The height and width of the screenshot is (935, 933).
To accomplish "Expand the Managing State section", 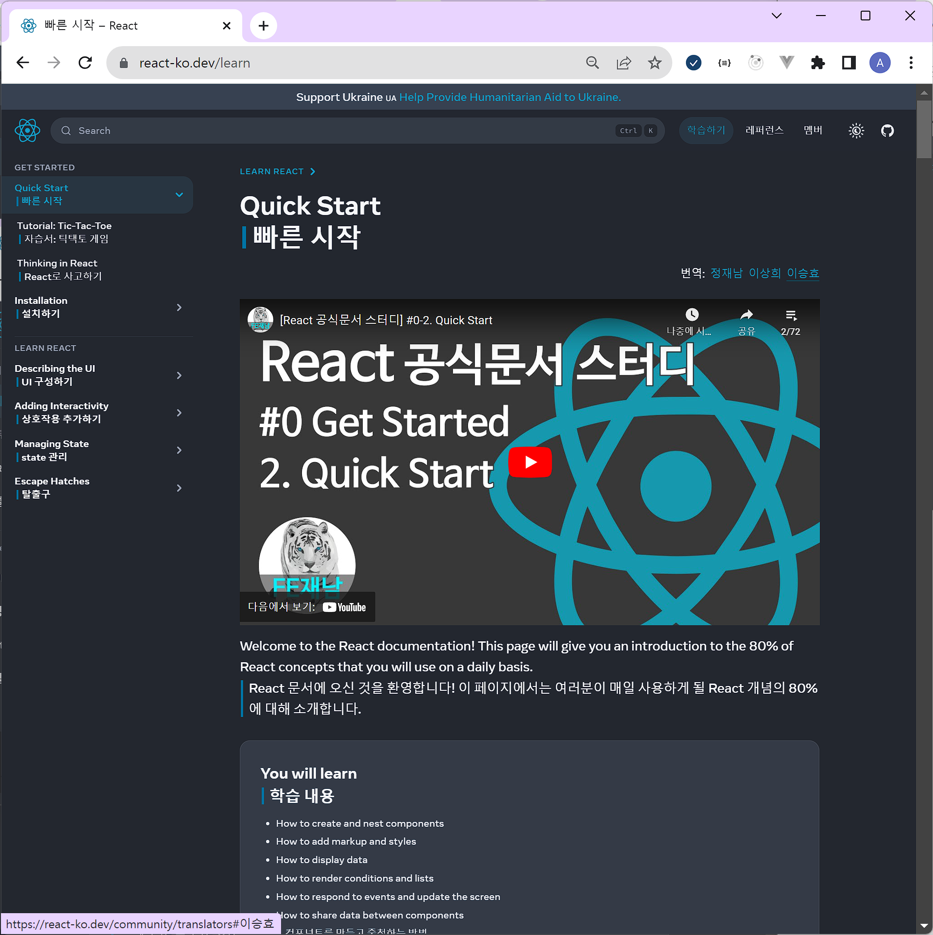I will [x=179, y=450].
